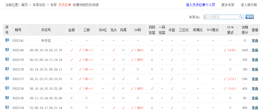Open the 更多专家 link
The image size is (261, 112).
tap(228, 5)
